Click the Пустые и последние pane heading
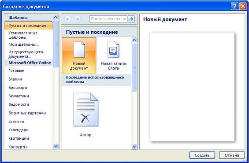 92,32
